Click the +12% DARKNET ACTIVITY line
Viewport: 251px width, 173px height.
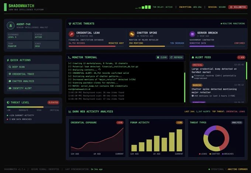(20, 115)
